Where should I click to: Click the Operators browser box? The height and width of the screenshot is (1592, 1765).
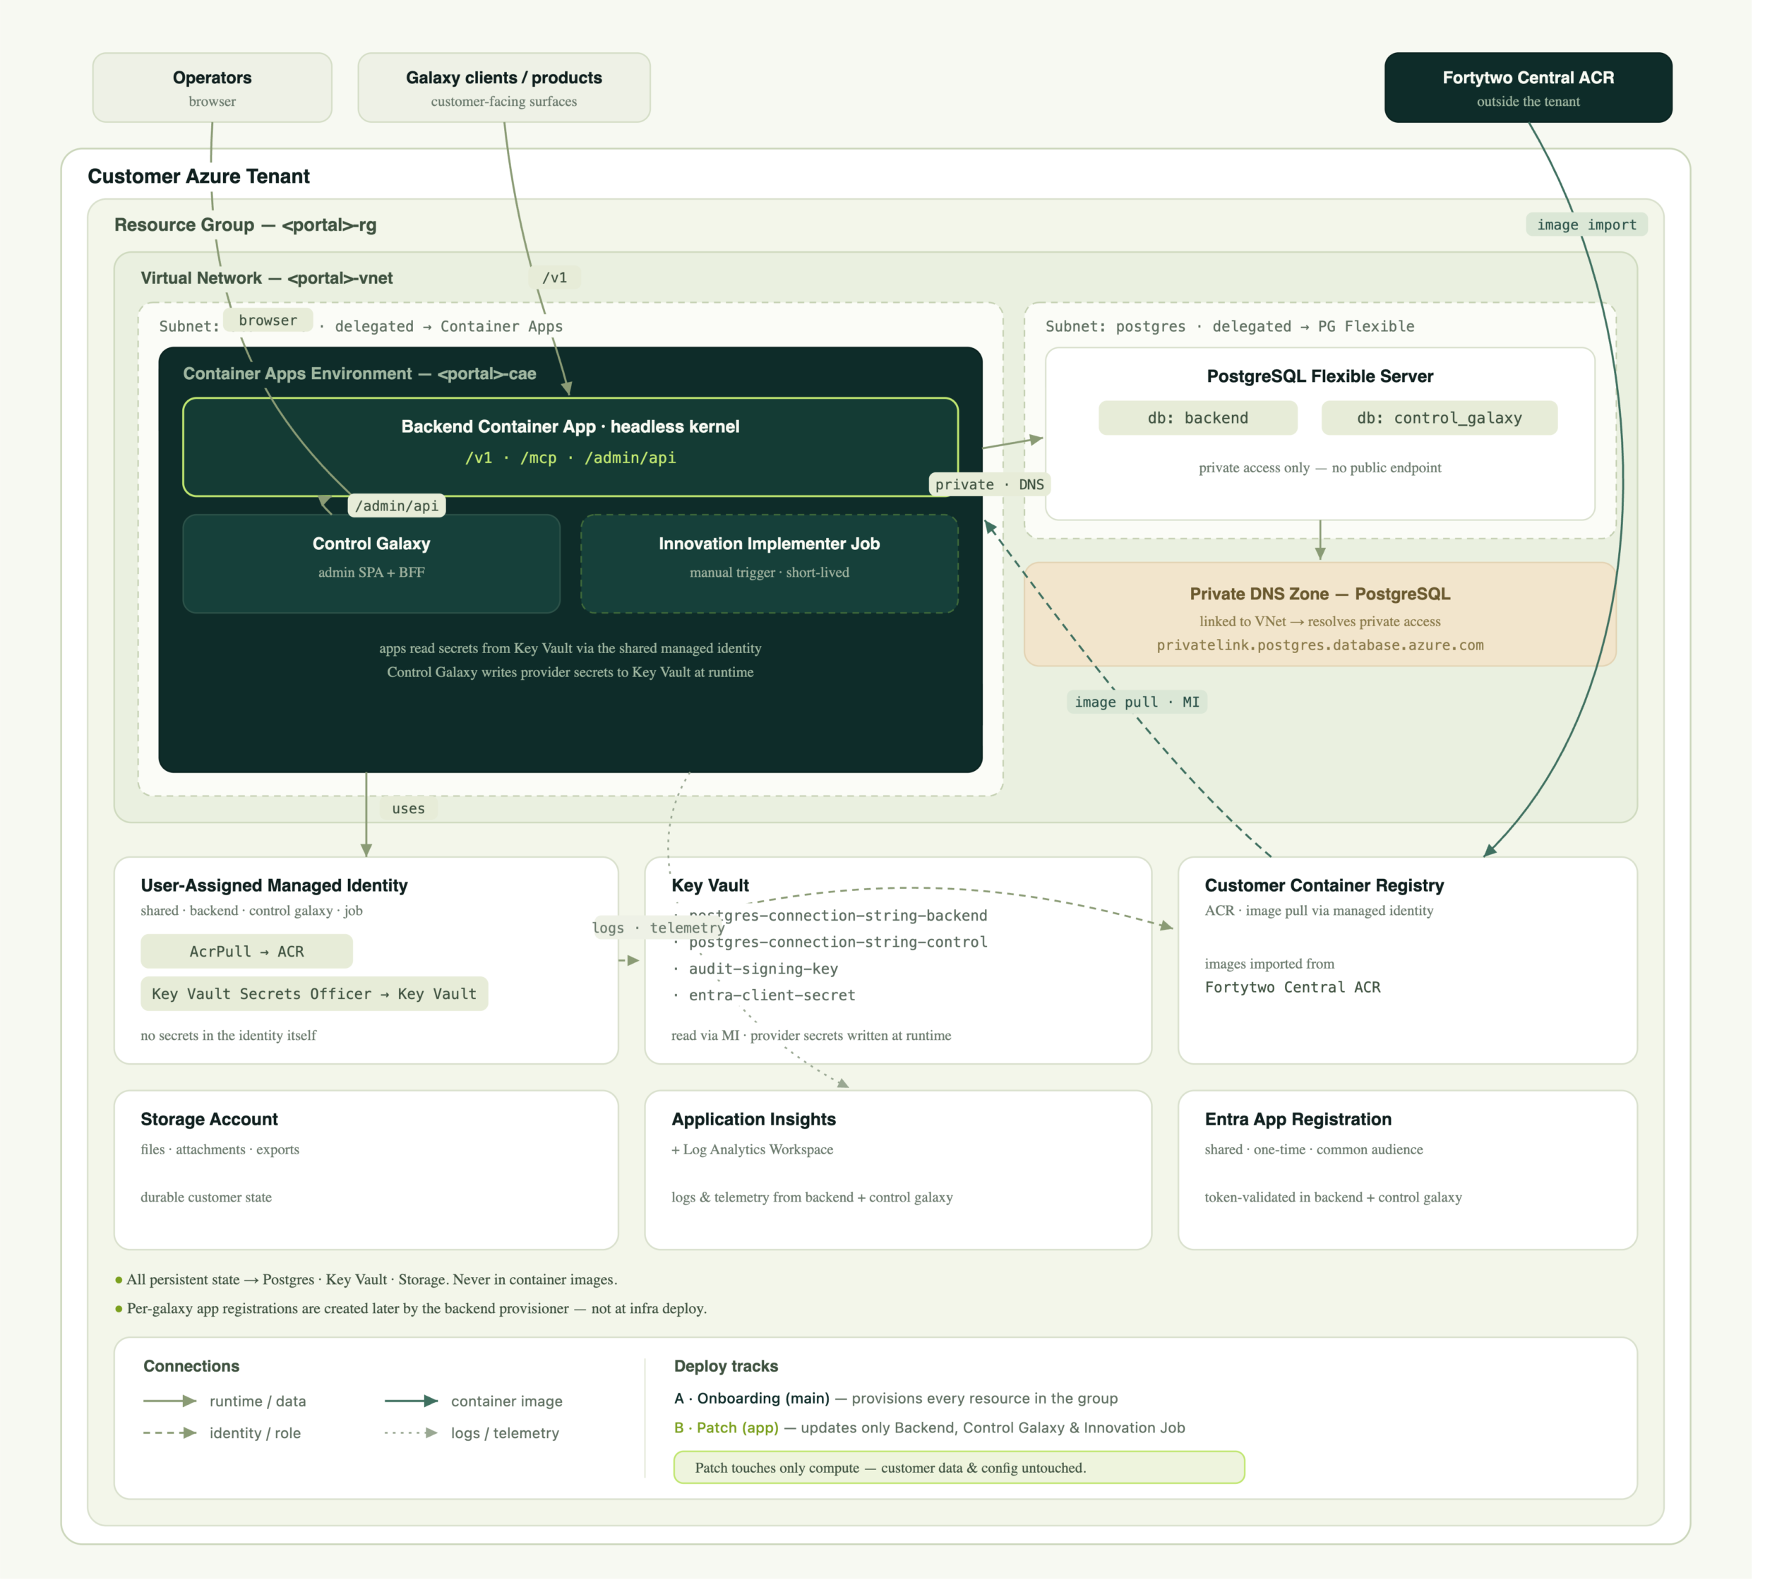point(212,88)
